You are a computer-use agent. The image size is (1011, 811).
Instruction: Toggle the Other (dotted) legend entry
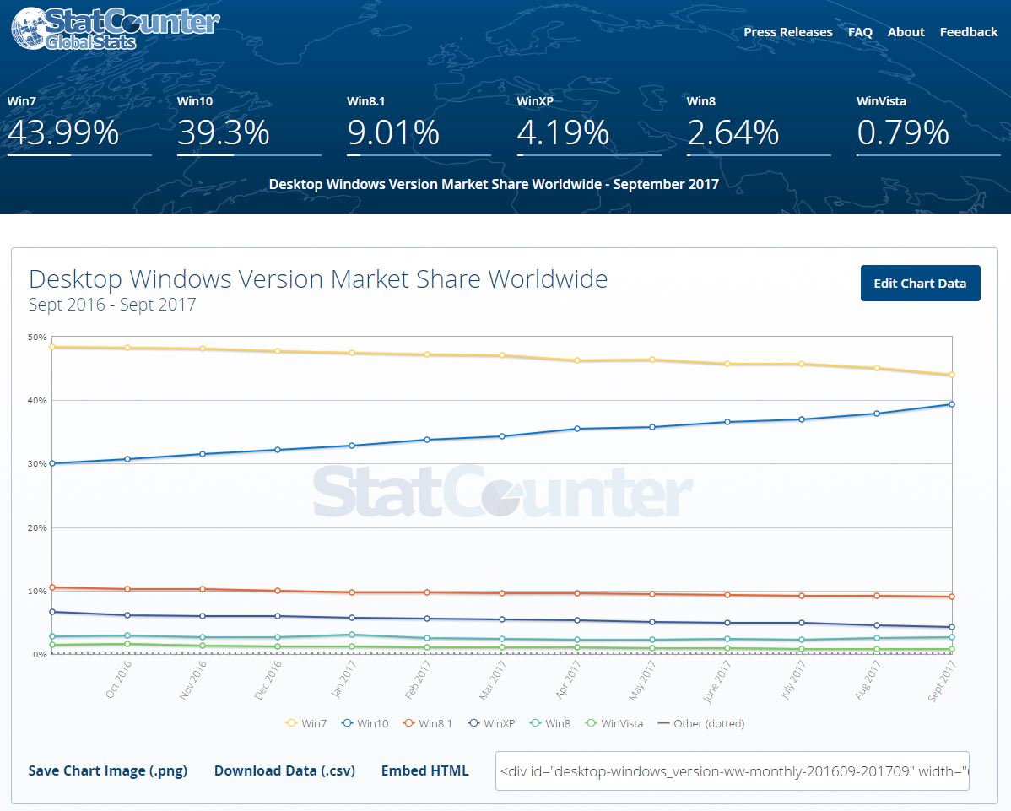[663, 723]
